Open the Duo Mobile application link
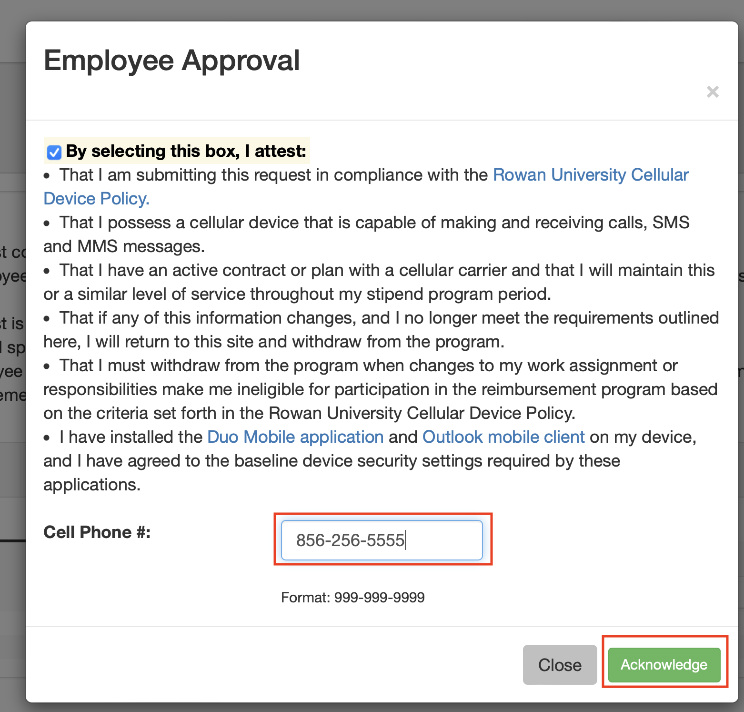The image size is (744, 712). 295,437
